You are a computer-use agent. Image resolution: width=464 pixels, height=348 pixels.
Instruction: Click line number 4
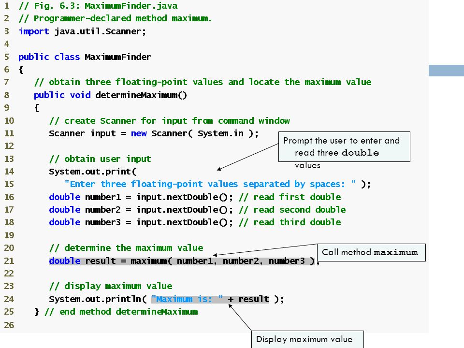point(7,44)
